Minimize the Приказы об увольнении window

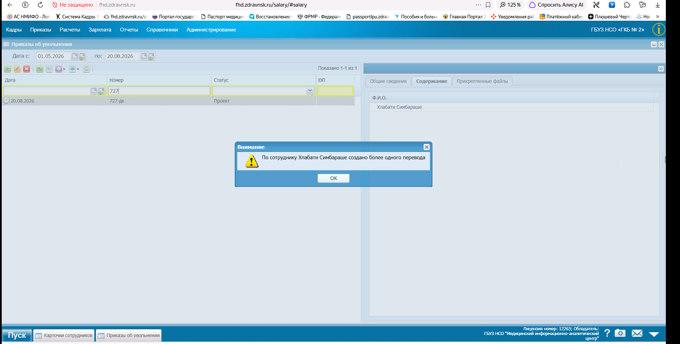[x=654, y=44]
